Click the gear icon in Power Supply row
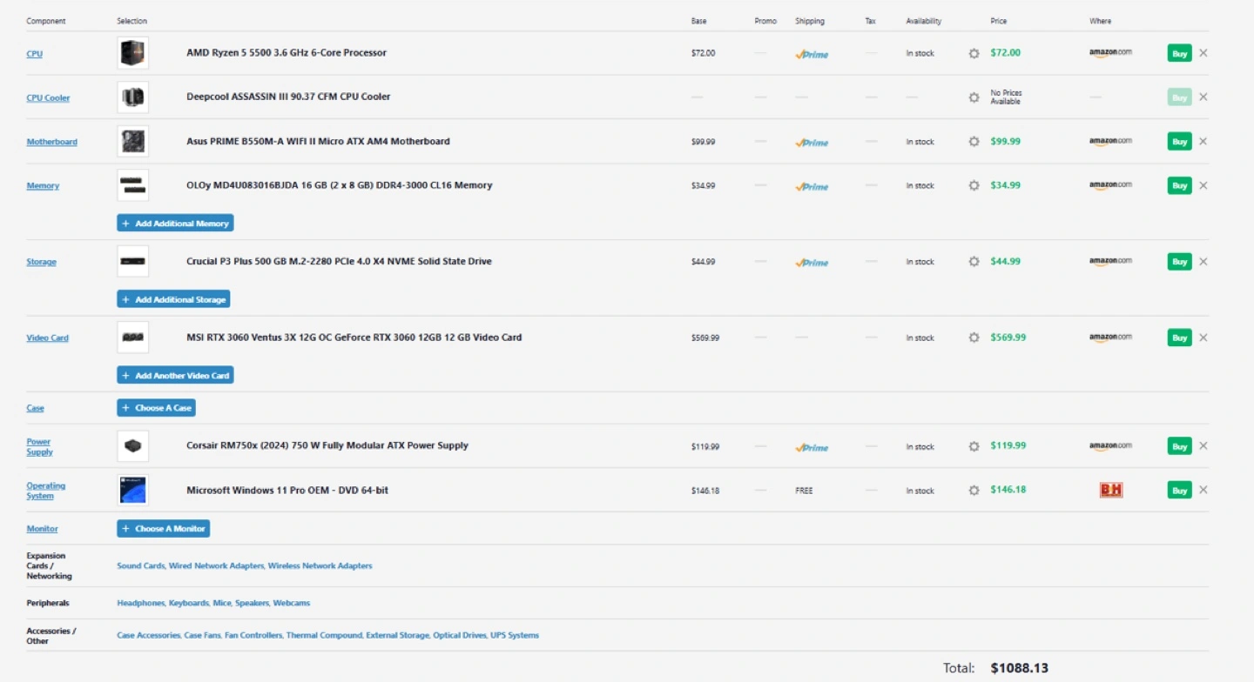 (974, 446)
